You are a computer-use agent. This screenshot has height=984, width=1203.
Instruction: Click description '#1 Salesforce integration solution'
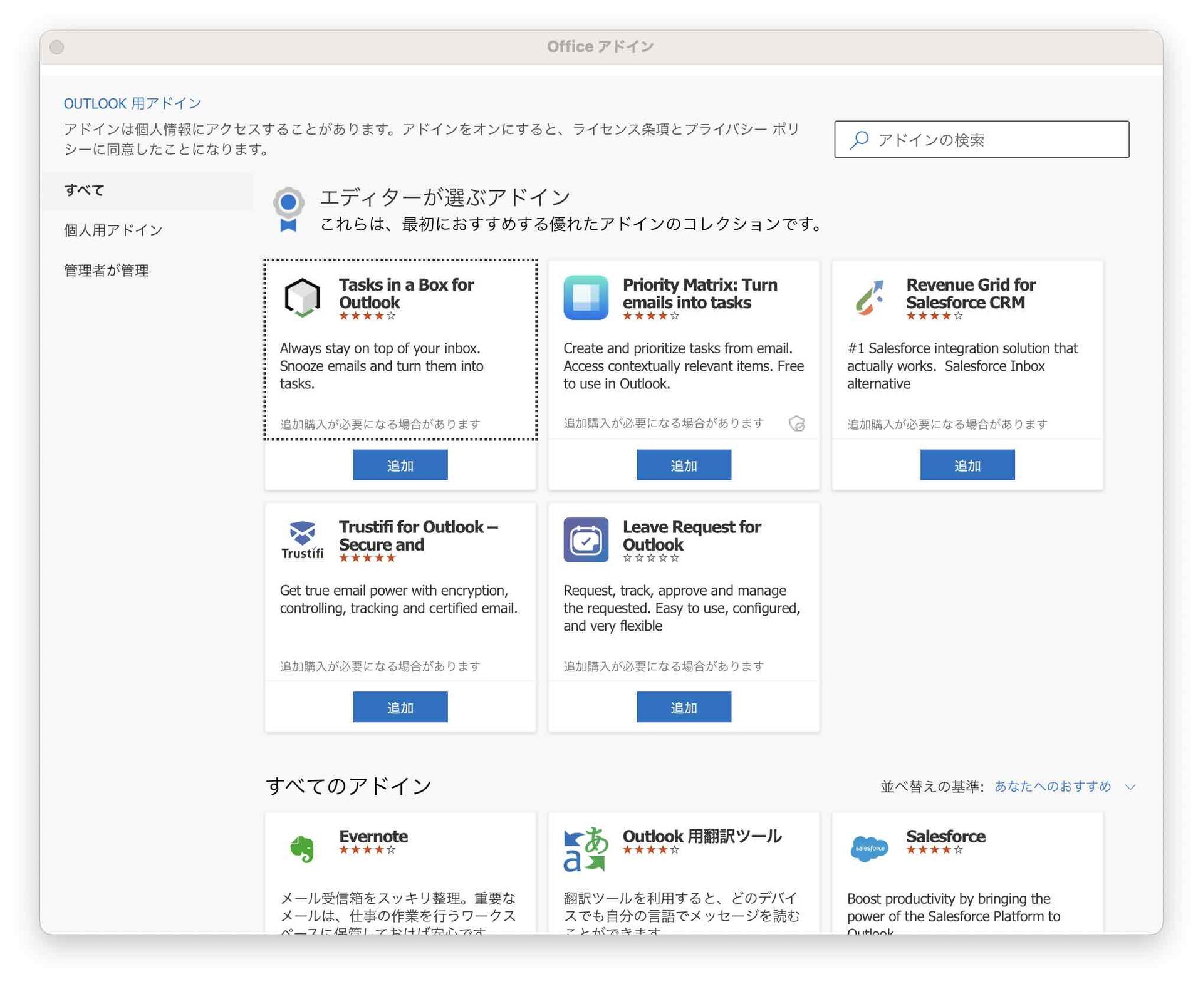pyautogui.click(x=962, y=366)
